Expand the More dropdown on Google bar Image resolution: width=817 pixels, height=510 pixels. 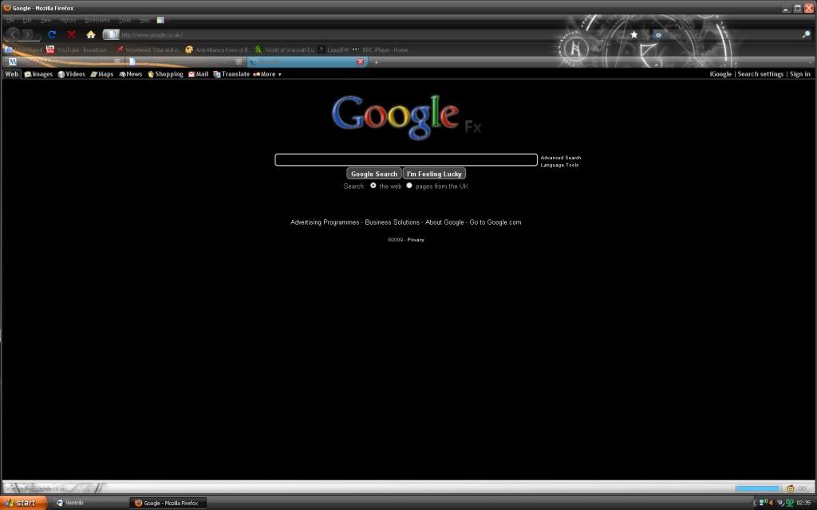pos(267,74)
